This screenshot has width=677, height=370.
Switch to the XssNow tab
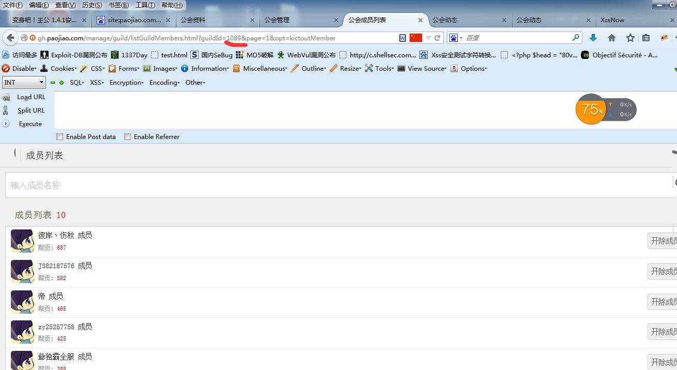[636, 20]
